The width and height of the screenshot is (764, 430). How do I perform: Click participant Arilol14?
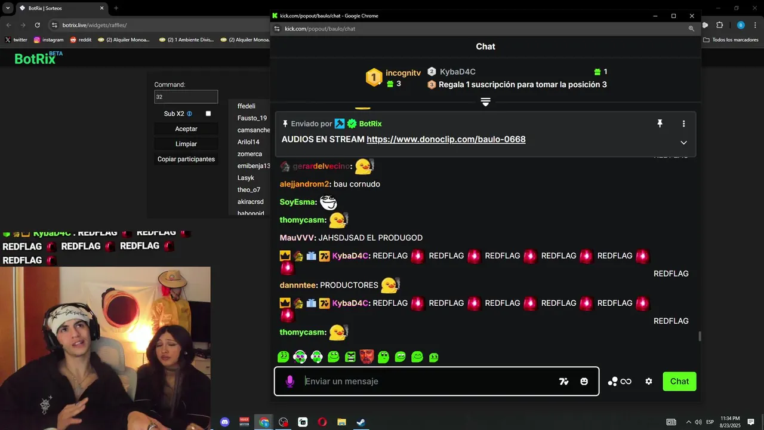(248, 142)
